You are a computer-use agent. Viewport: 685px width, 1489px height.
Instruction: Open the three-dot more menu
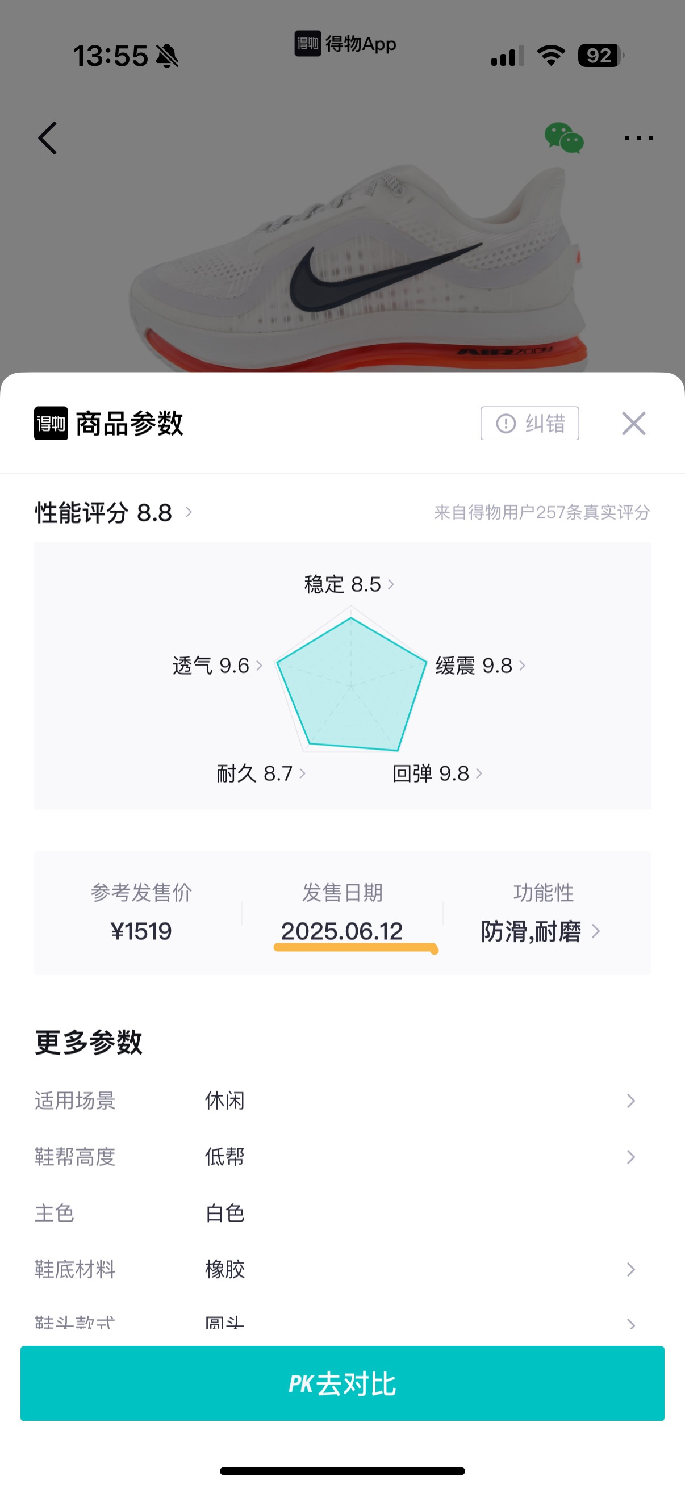638,138
